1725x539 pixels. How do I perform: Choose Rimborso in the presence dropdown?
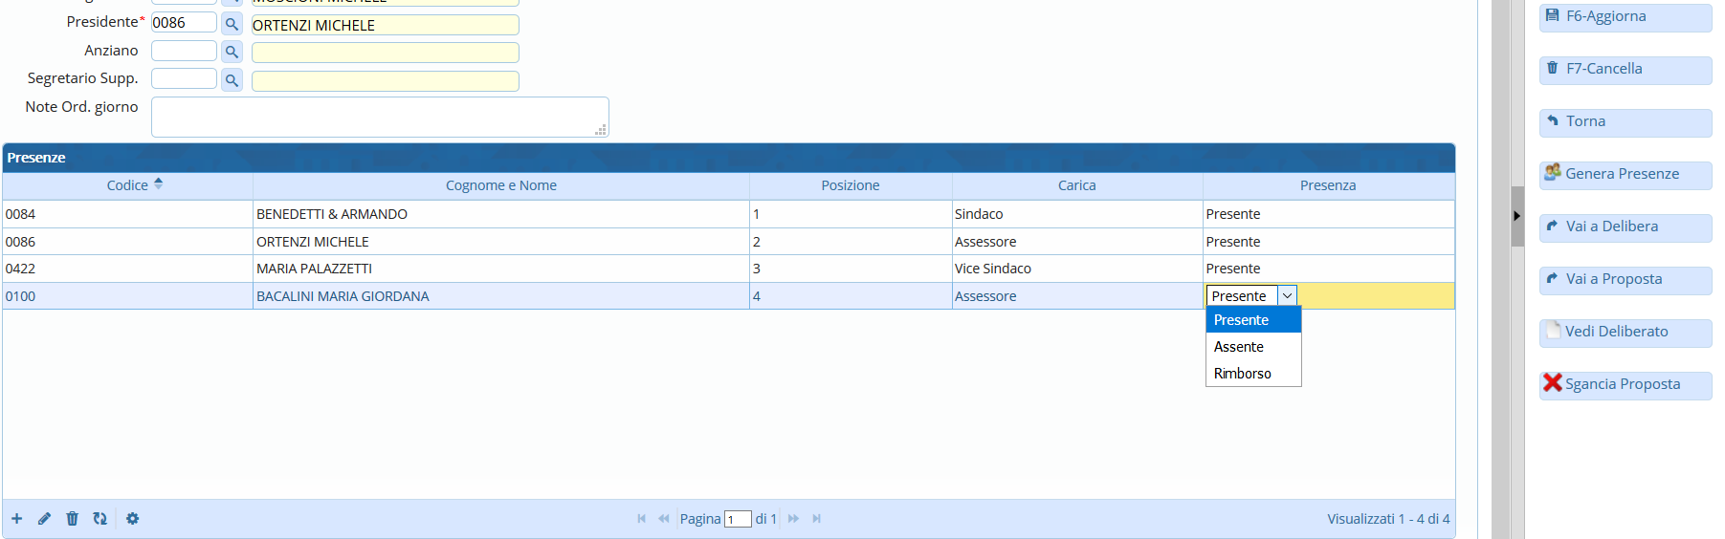point(1242,374)
